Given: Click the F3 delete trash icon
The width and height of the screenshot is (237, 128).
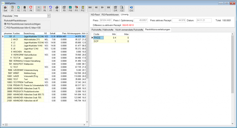Looking at the screenshot, I should (25, 9).
